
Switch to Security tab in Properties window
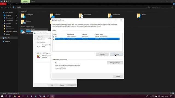click(40, 37)
